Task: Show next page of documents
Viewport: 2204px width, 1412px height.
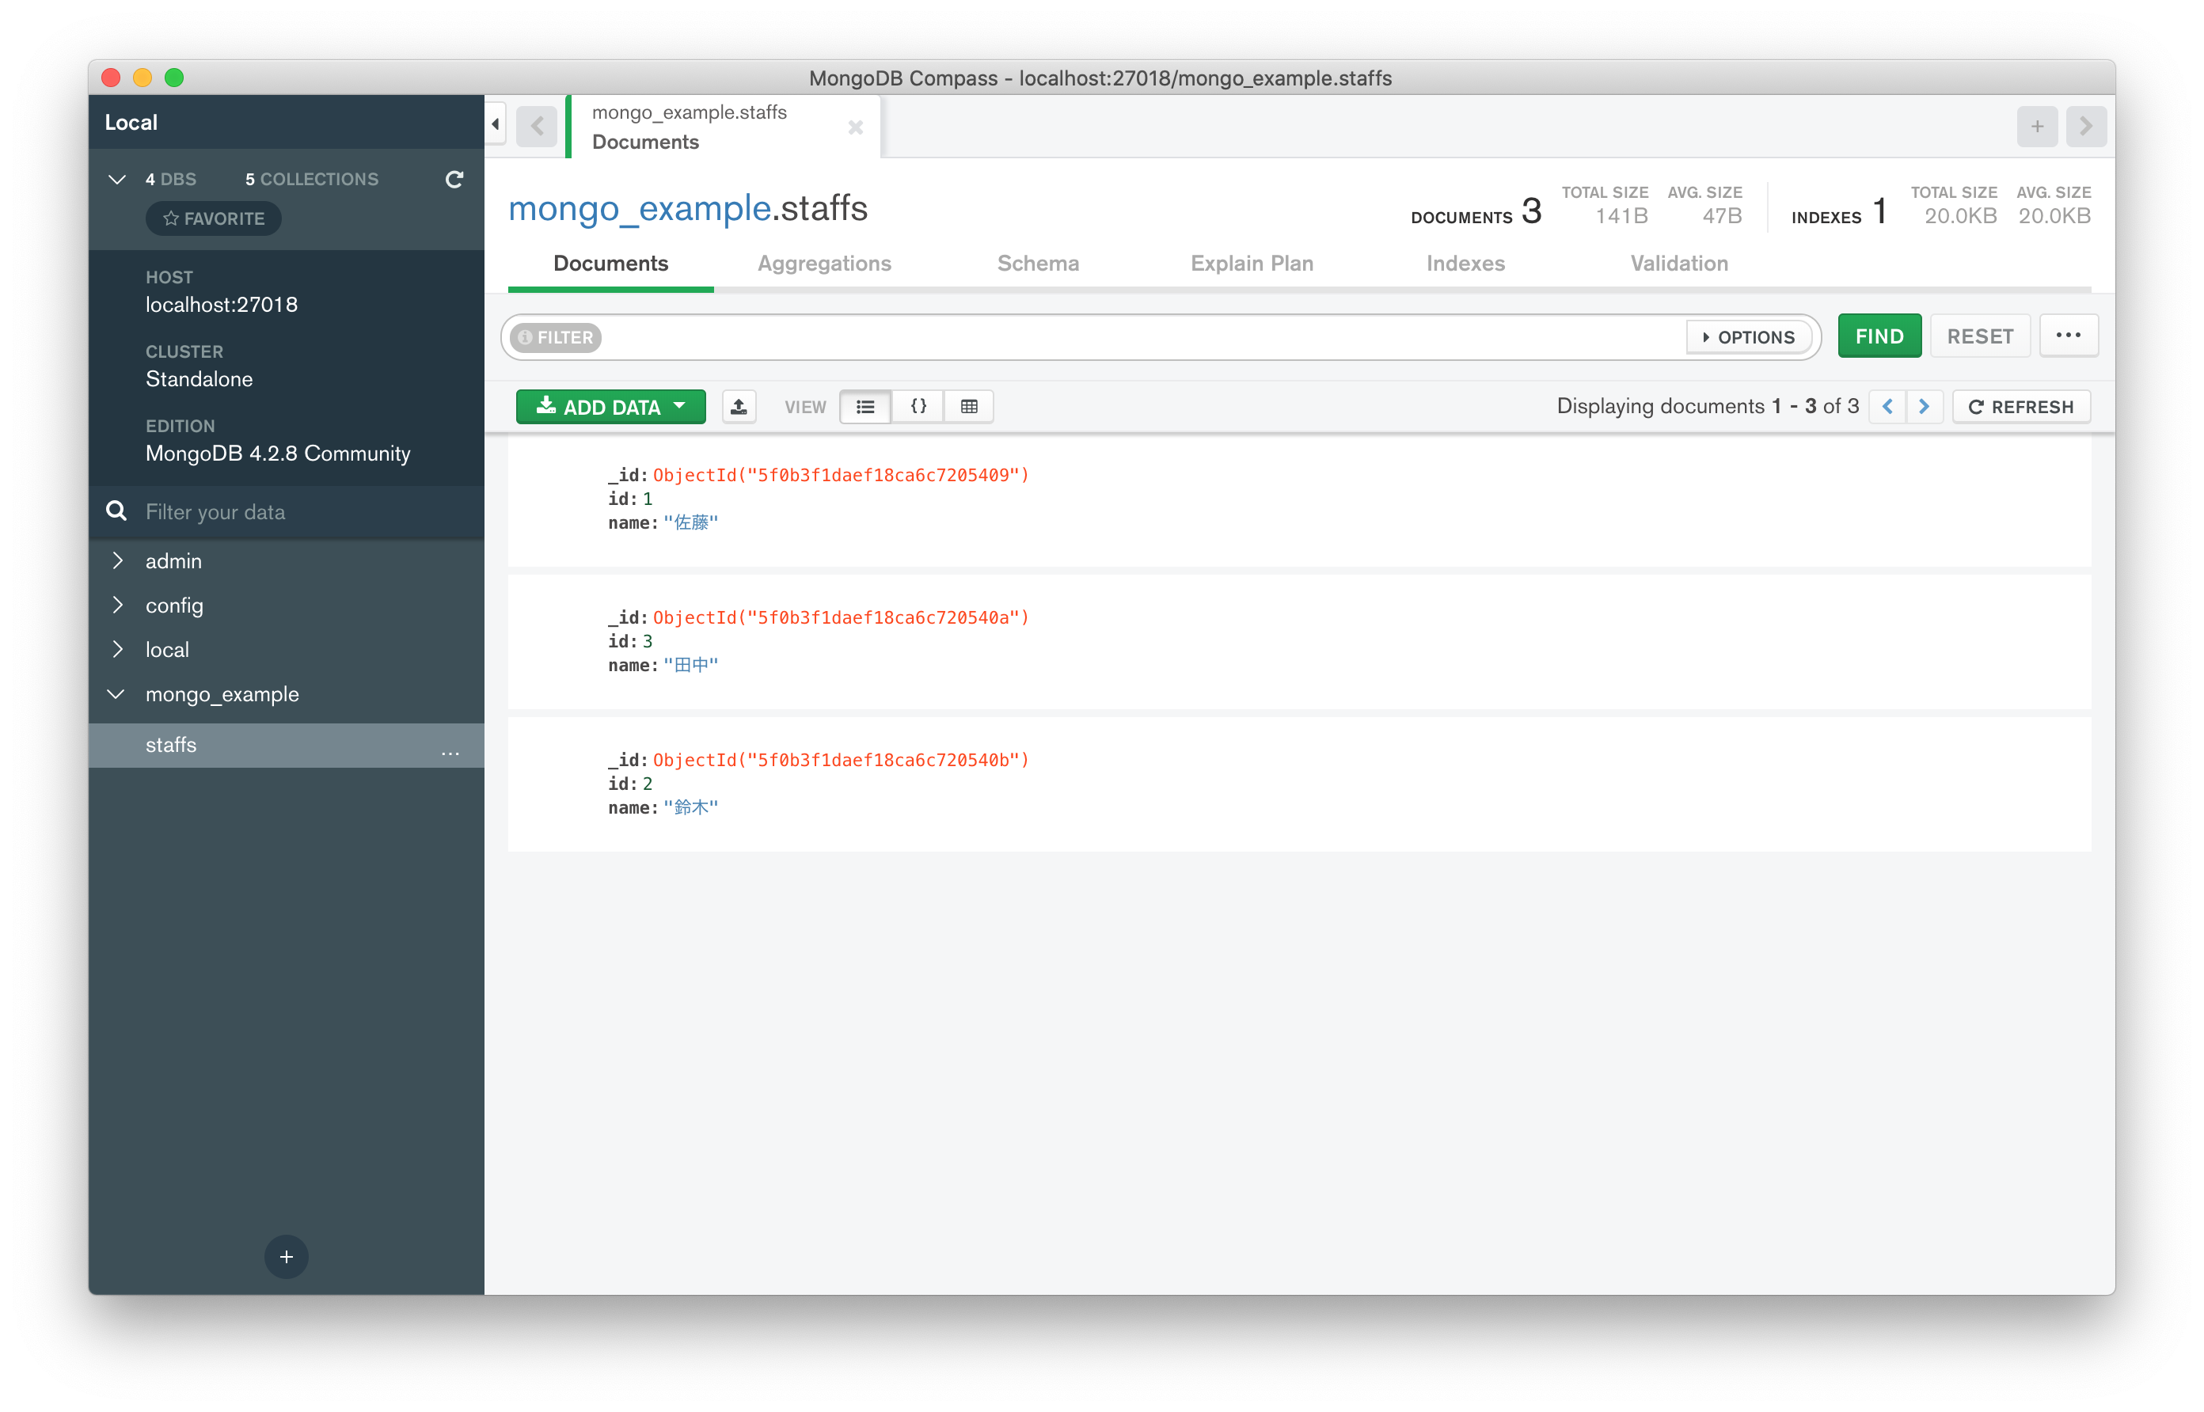Action: pos(1925,406)
